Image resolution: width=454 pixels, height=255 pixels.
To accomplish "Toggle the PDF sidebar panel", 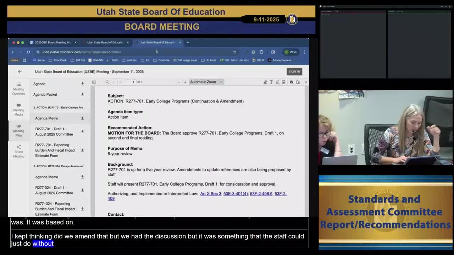I will (x=94, y=82).
